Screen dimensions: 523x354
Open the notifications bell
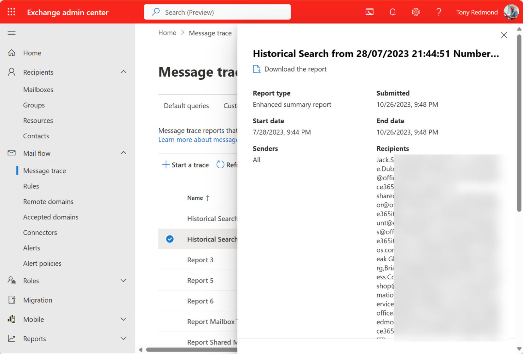click(392, 12)
